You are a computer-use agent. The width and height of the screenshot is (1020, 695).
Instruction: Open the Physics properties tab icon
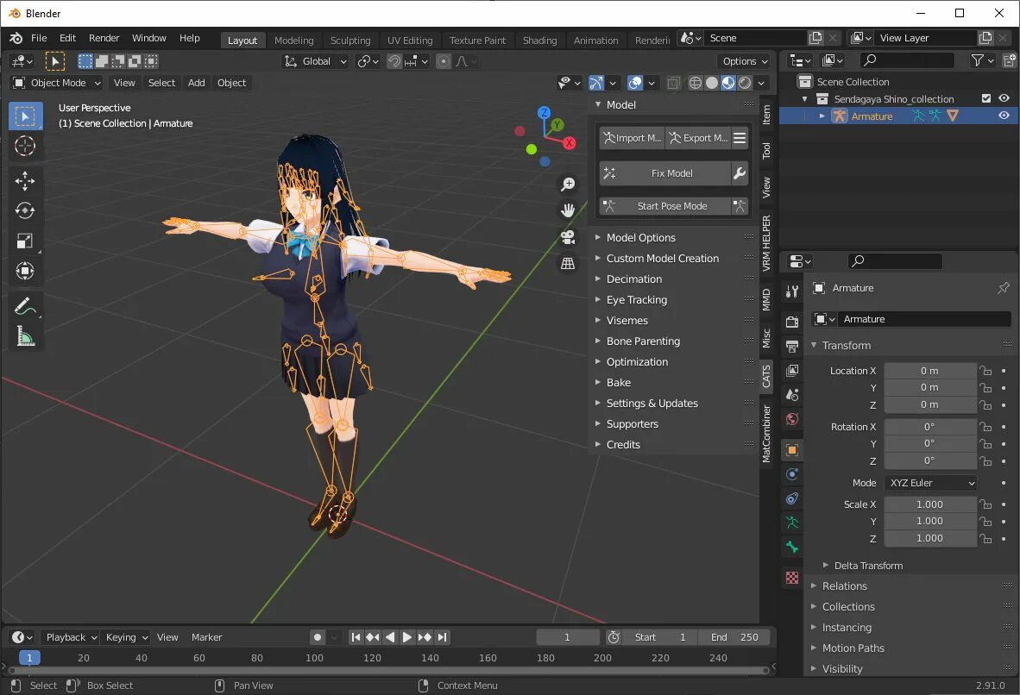point(791,474)
